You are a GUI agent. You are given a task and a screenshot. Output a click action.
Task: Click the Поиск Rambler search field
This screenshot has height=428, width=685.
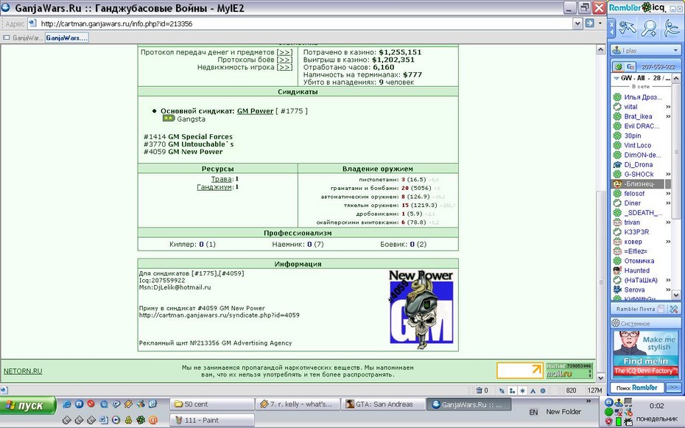pyautogui.click(x=637, y=387)
